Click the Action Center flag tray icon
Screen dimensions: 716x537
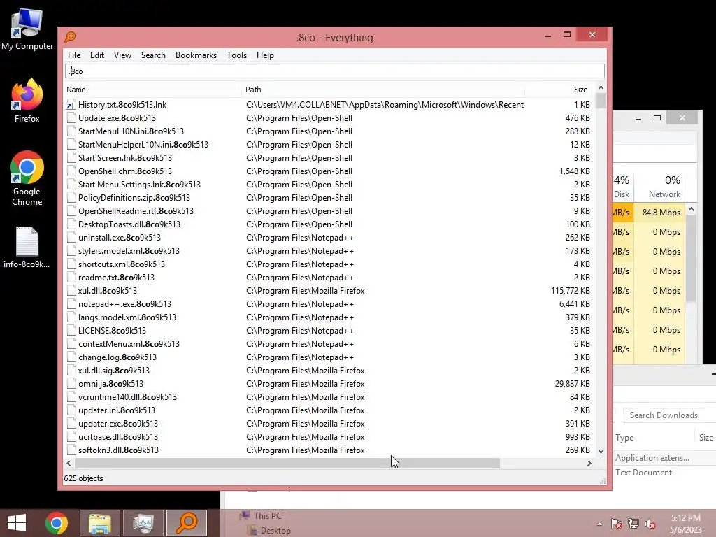click(617, 524)
